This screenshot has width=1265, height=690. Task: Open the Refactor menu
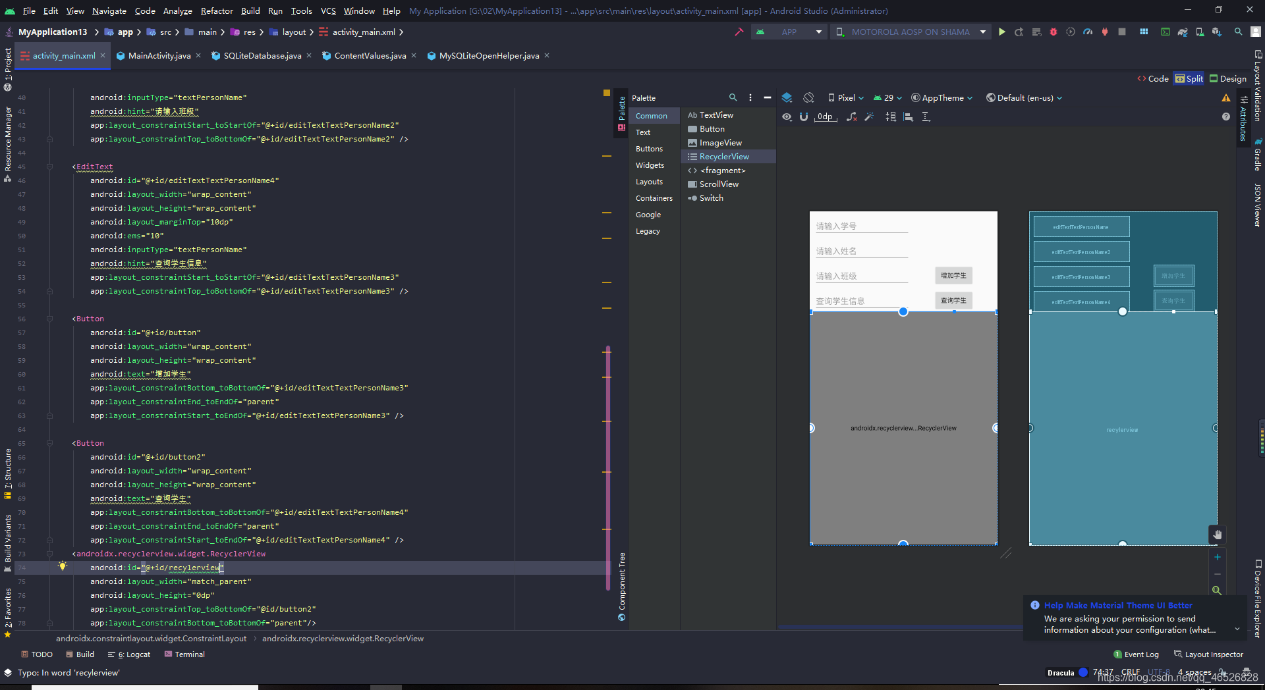coord(217,11)
